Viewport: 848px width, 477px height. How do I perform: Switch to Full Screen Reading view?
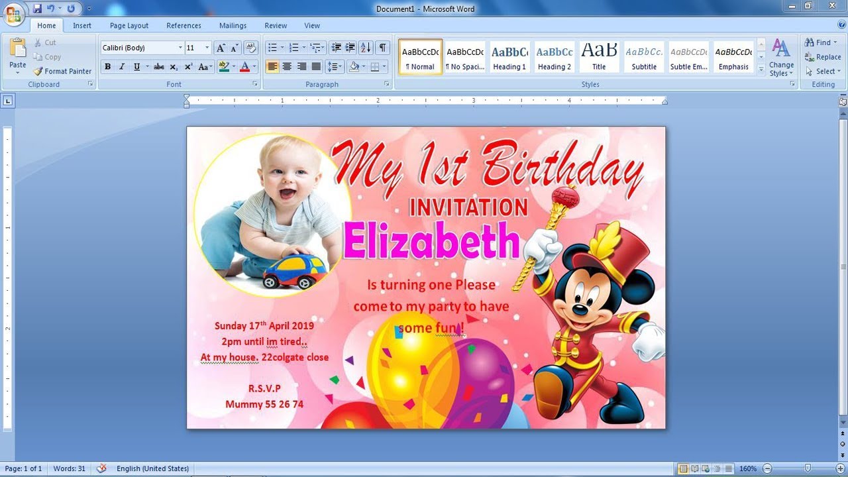pyautogui.click(x=695, y=468)
